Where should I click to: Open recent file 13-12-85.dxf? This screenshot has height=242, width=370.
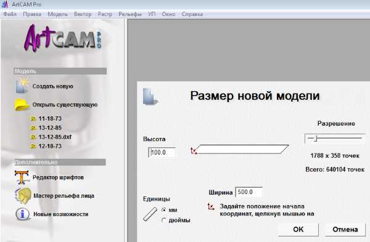coord(55,137)
